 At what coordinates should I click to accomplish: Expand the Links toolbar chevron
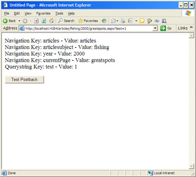click(191, 27)
